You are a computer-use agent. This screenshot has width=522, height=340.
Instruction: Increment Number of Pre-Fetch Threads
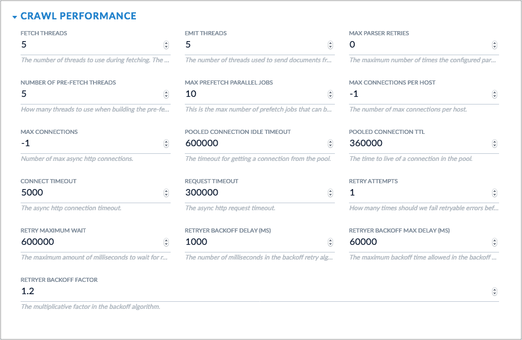[x=168, y=92]
